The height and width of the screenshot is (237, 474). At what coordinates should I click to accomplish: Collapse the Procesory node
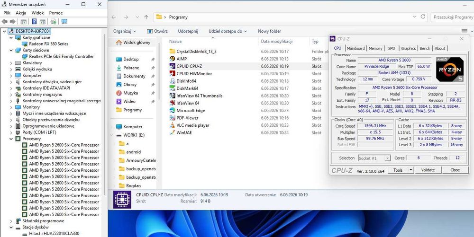coord(11,139)
